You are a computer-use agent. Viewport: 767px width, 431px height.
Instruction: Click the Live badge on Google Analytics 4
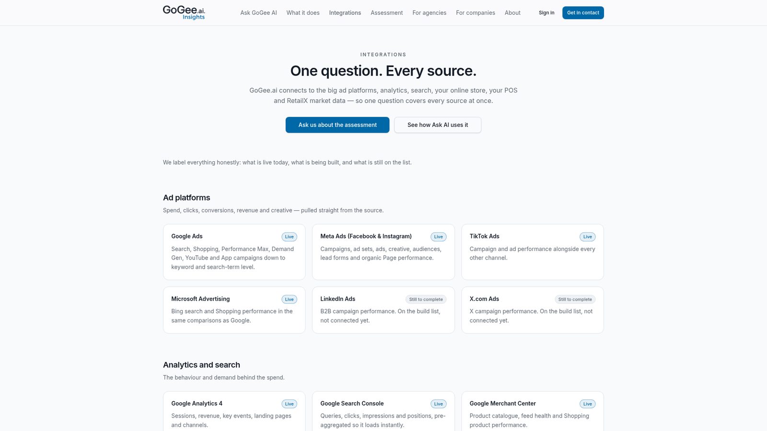point(289,404)
